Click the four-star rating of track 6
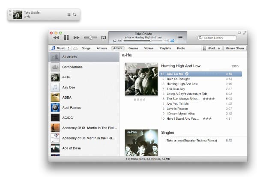The height and width of the screenshot is (177, 257). pos(209,99)
